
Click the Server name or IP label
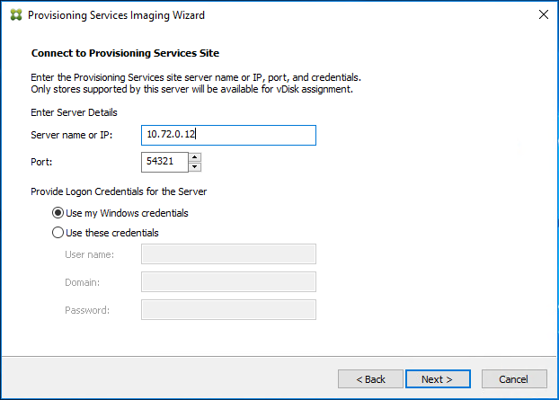point(72,135)
